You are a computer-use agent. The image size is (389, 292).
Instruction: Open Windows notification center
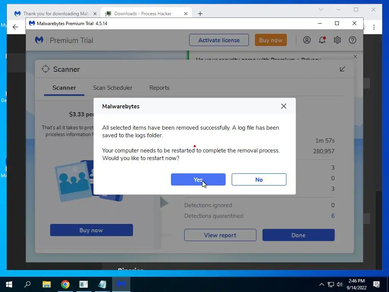click(376, 284)
